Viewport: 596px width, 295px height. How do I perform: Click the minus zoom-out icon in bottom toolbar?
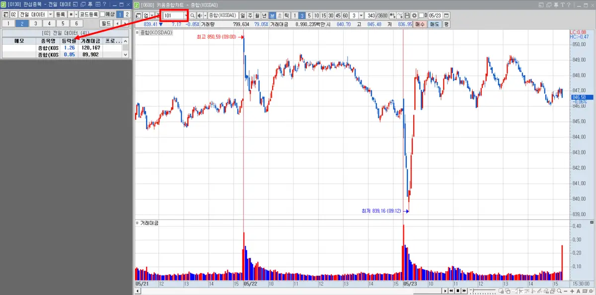(565, 291)
